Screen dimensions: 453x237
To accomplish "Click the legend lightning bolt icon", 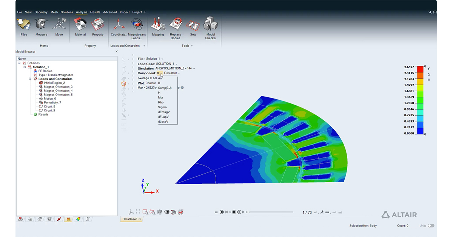I will [x=429, y=69].
